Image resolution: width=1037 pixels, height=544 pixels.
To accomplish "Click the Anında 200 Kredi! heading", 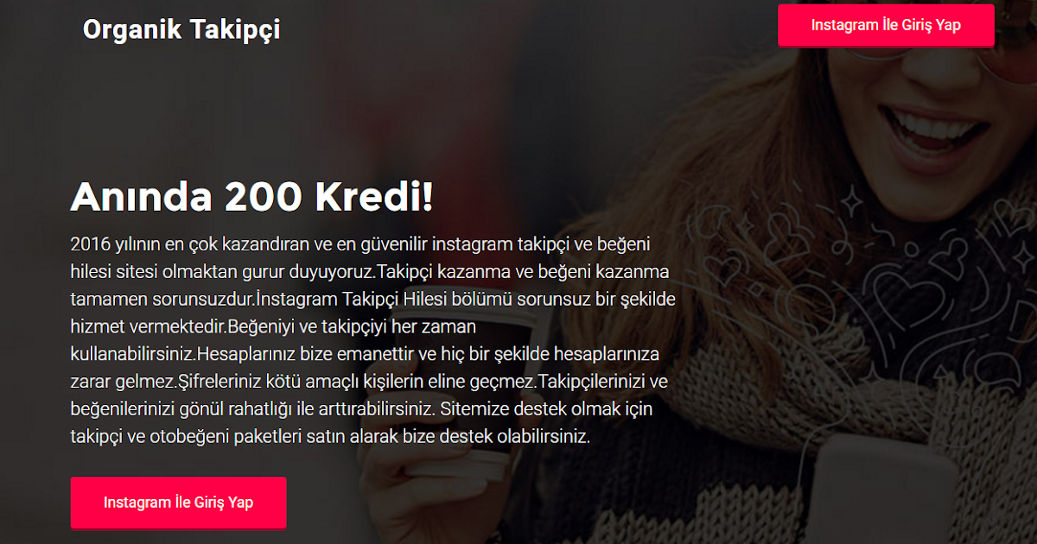I will click(x=251, y=197).
